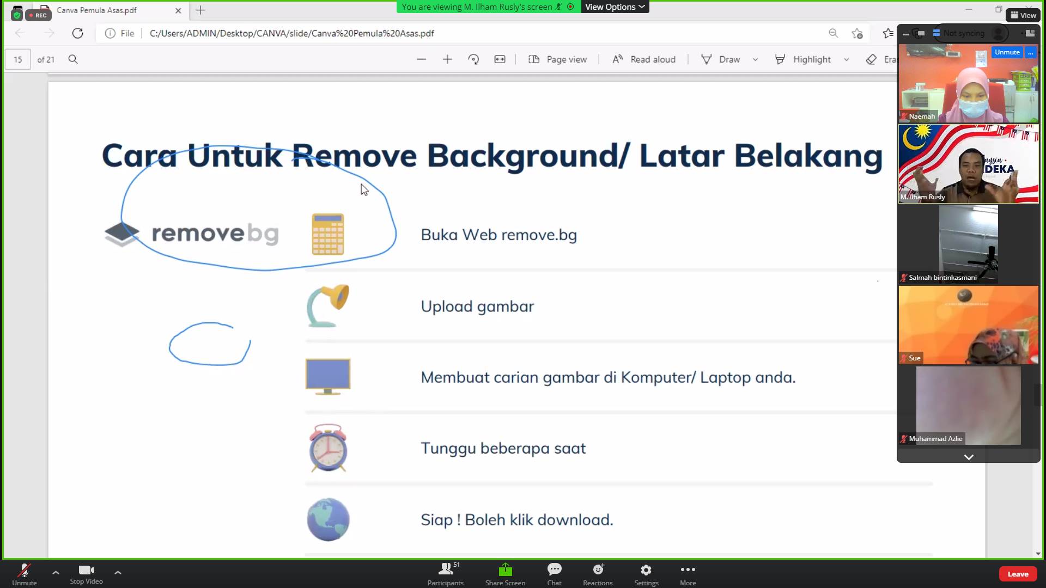View site information icon beside File

(110, 33)
